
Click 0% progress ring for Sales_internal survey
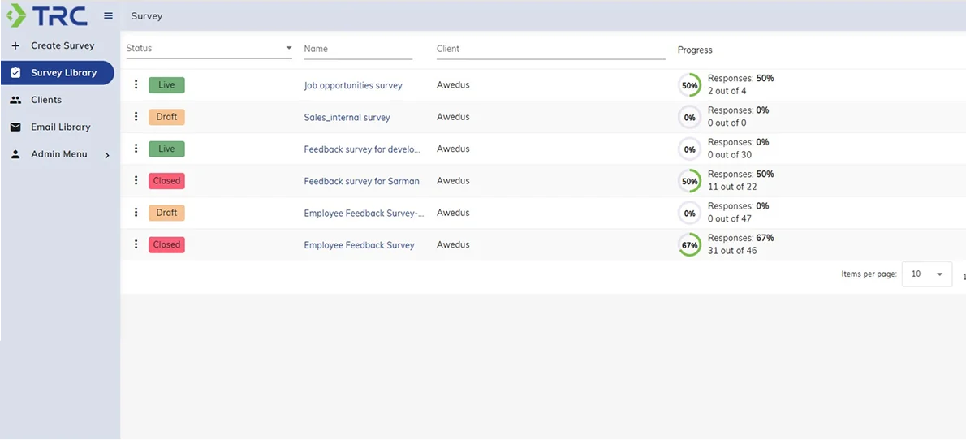click(689, 117)
